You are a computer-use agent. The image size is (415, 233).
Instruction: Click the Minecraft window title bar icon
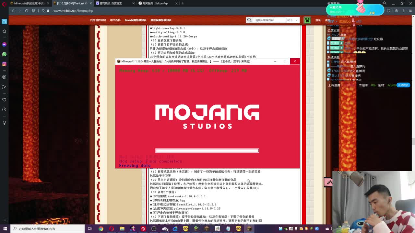[x=119, y=61]
